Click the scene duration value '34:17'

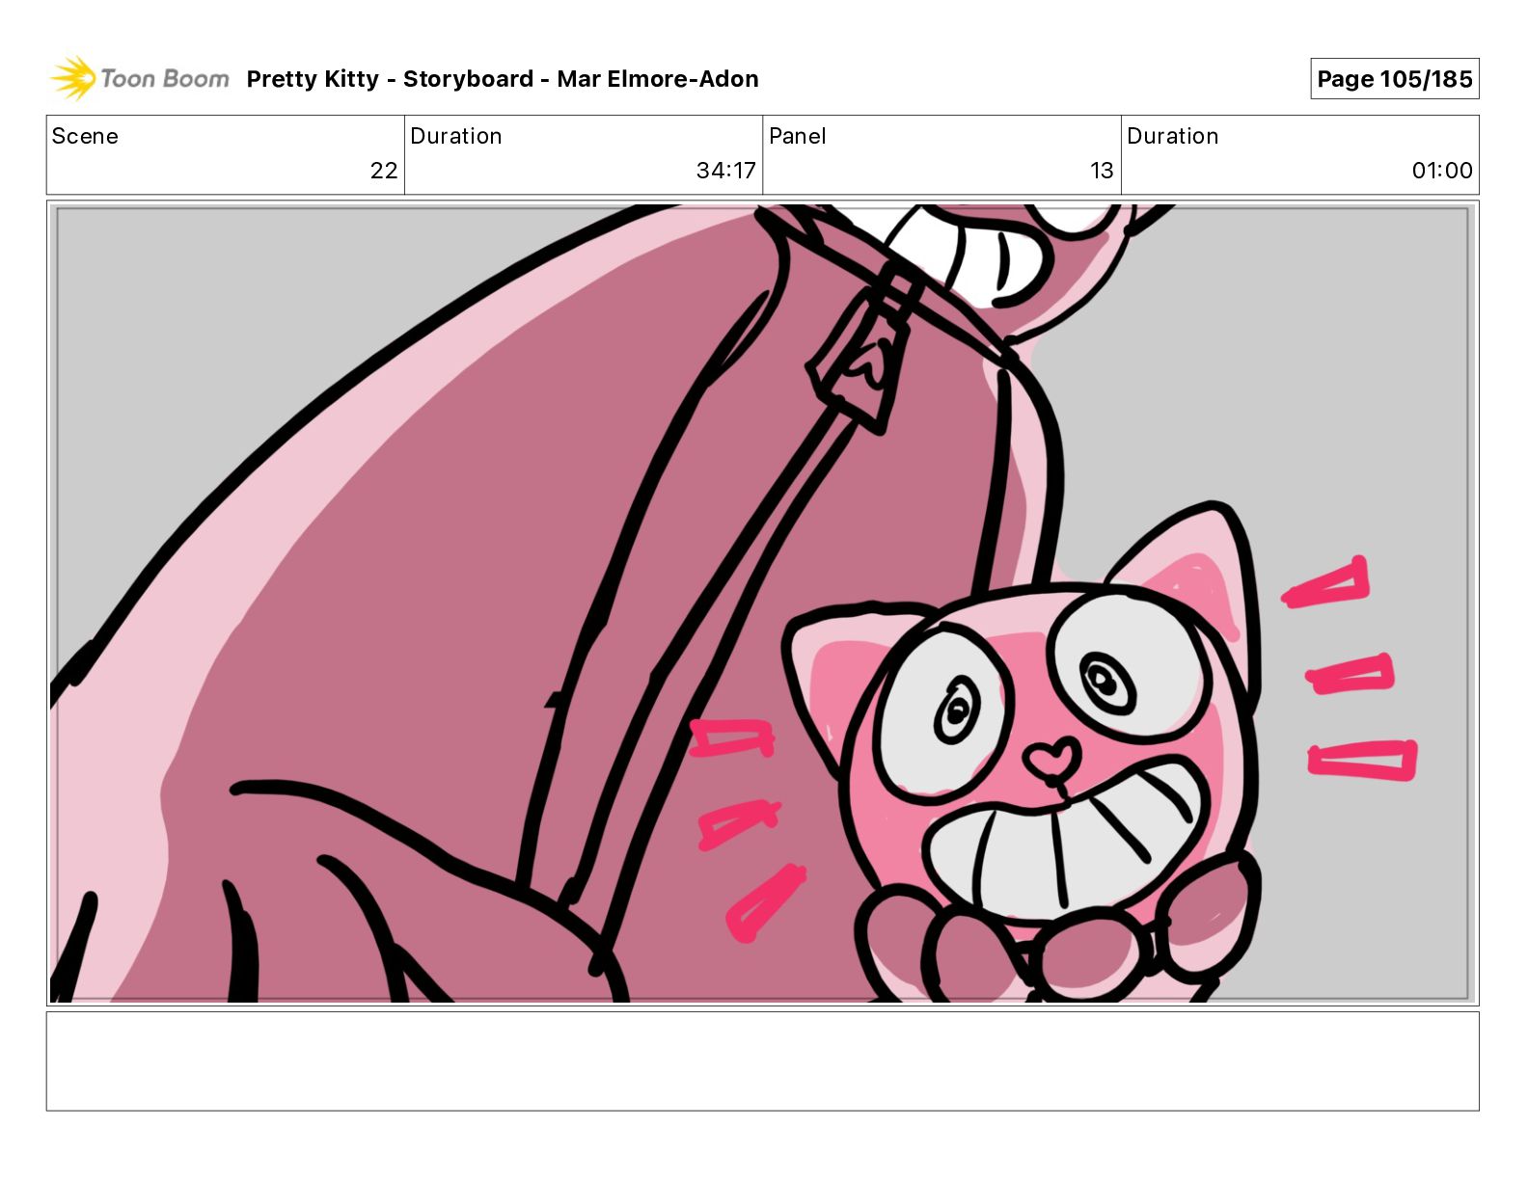[x=726, y=171]
